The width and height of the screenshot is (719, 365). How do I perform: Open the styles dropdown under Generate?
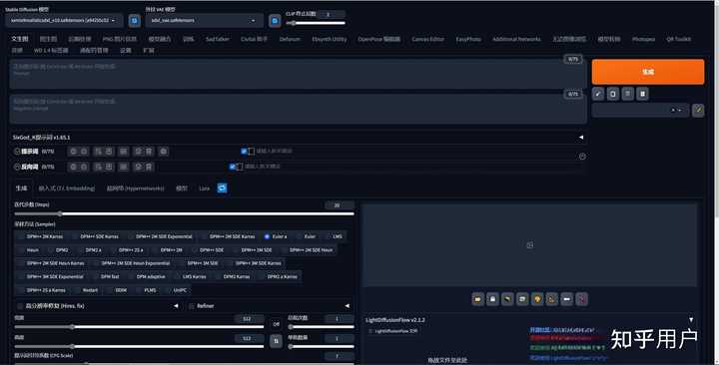pos(640,110)
